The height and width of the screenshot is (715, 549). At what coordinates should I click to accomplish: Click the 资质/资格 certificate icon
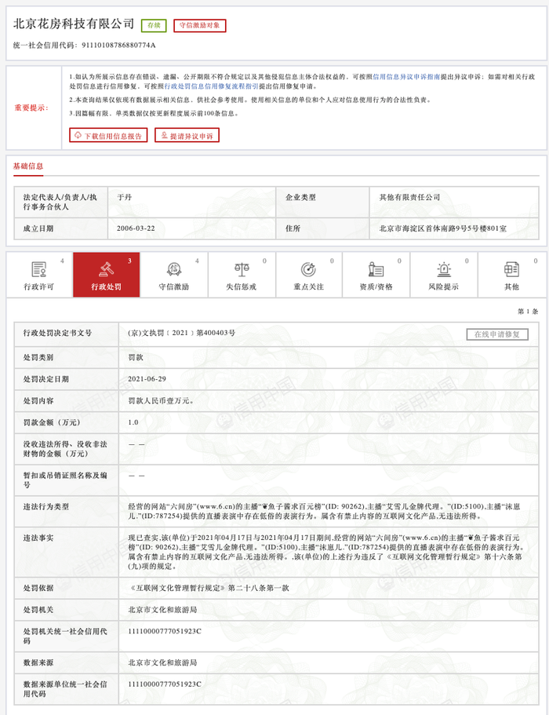click(x=376, y=269)
